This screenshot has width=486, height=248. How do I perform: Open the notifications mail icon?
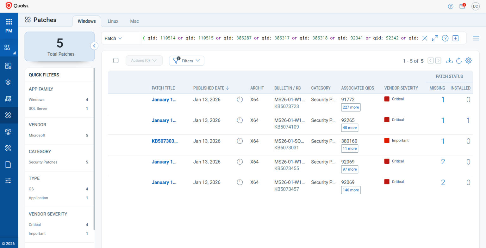[462, 6]
